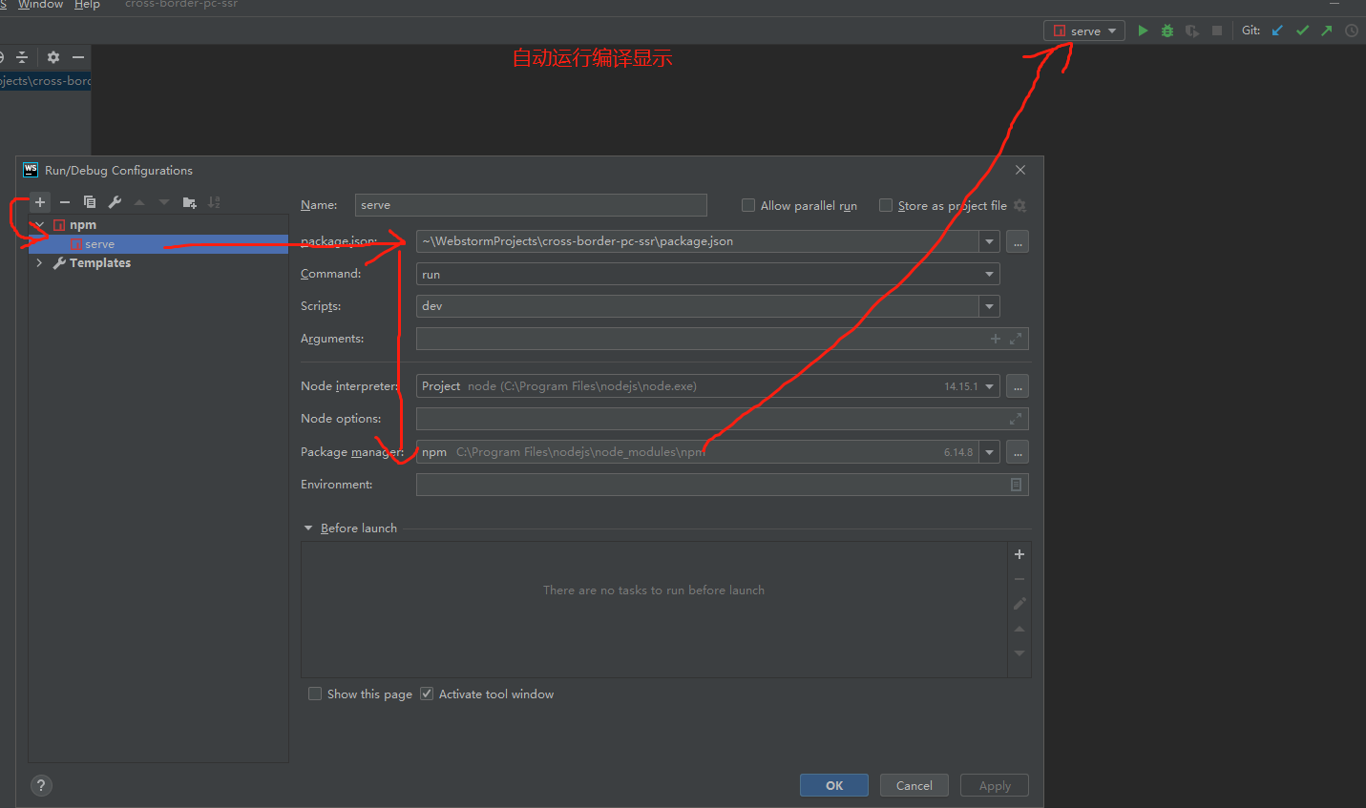The width and height of the screenshot is (1366, 808).
Task: Enable Allow parallel run
Action: tap(748, 205)
